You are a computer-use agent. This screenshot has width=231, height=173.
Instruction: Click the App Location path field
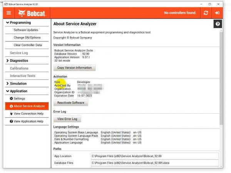[x=155, y=156]
